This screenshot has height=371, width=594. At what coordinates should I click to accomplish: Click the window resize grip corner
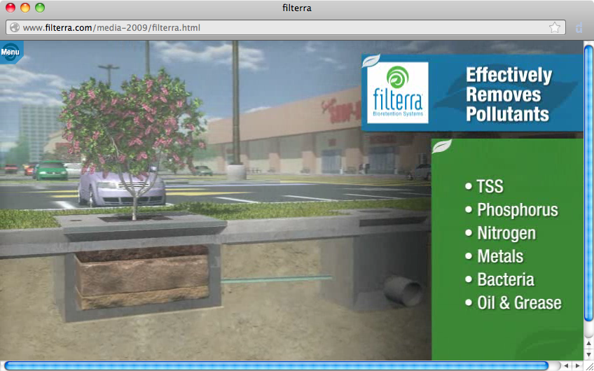pos(588,365)
